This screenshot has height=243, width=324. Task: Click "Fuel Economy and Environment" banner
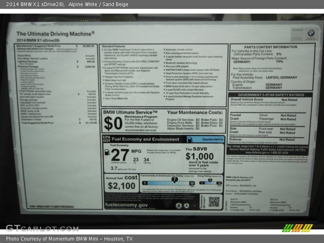tap(145, 139)
